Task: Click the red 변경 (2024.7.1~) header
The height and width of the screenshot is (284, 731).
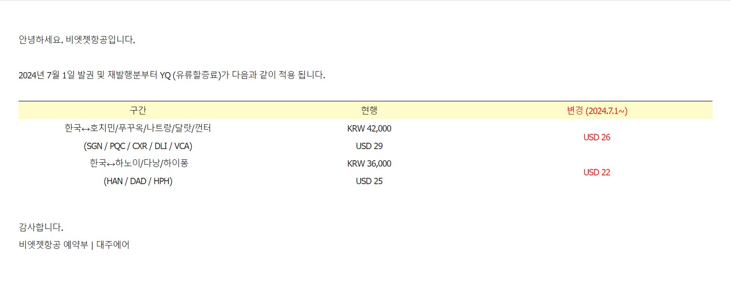Action: (x=597, y=111)
